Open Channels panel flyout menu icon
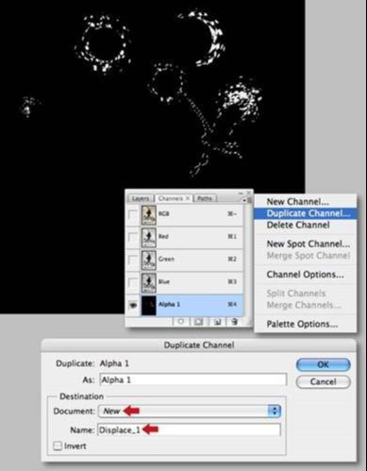This screenshot has width=367, height=471. (x=244, y=200)
